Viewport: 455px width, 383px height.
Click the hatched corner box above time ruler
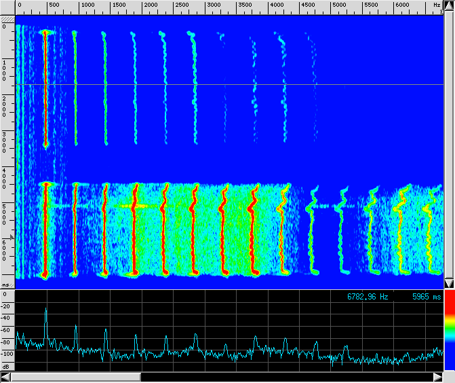click(7, 19)
